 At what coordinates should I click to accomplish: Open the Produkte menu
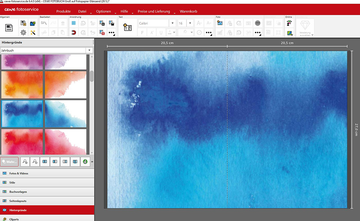pyautogui.click(x=63, y=12)
